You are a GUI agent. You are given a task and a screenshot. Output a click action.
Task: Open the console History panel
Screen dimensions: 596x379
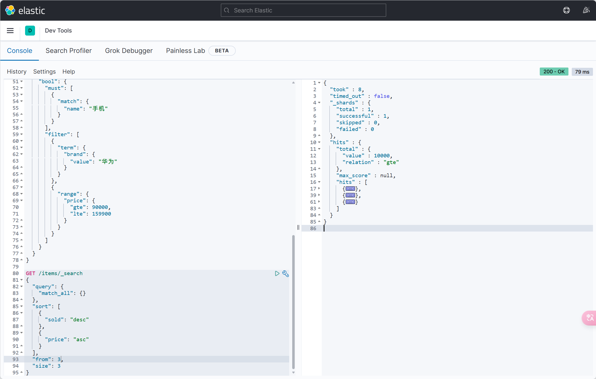(x=17, y=72)
